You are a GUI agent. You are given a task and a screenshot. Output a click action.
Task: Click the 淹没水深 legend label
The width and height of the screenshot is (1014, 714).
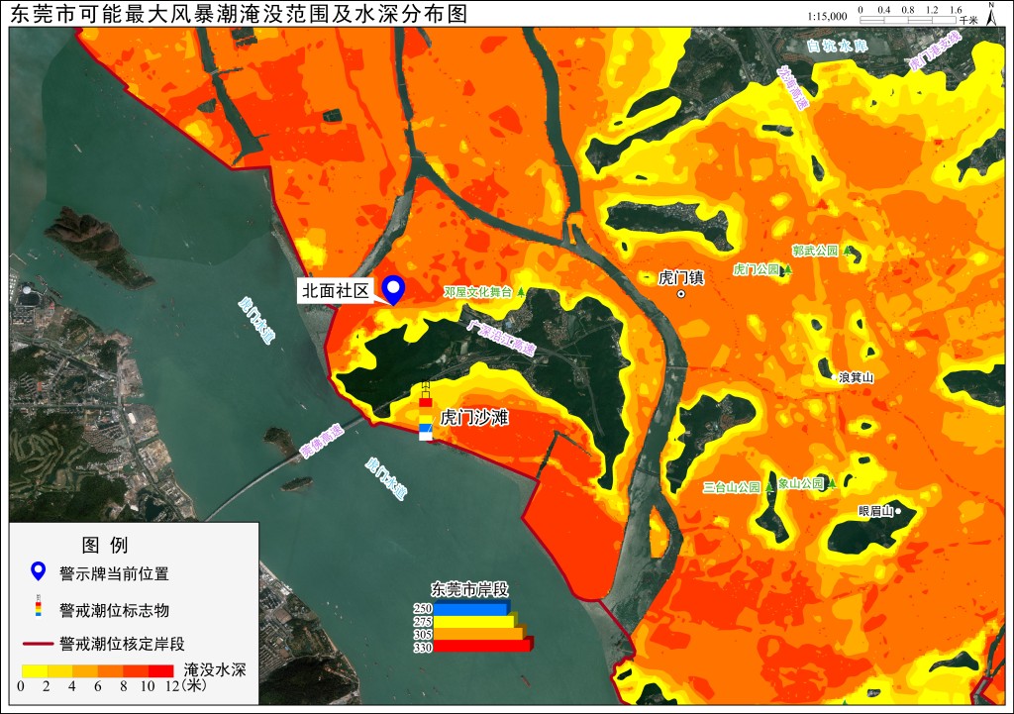pyautogui.click(x=215, y=669)
